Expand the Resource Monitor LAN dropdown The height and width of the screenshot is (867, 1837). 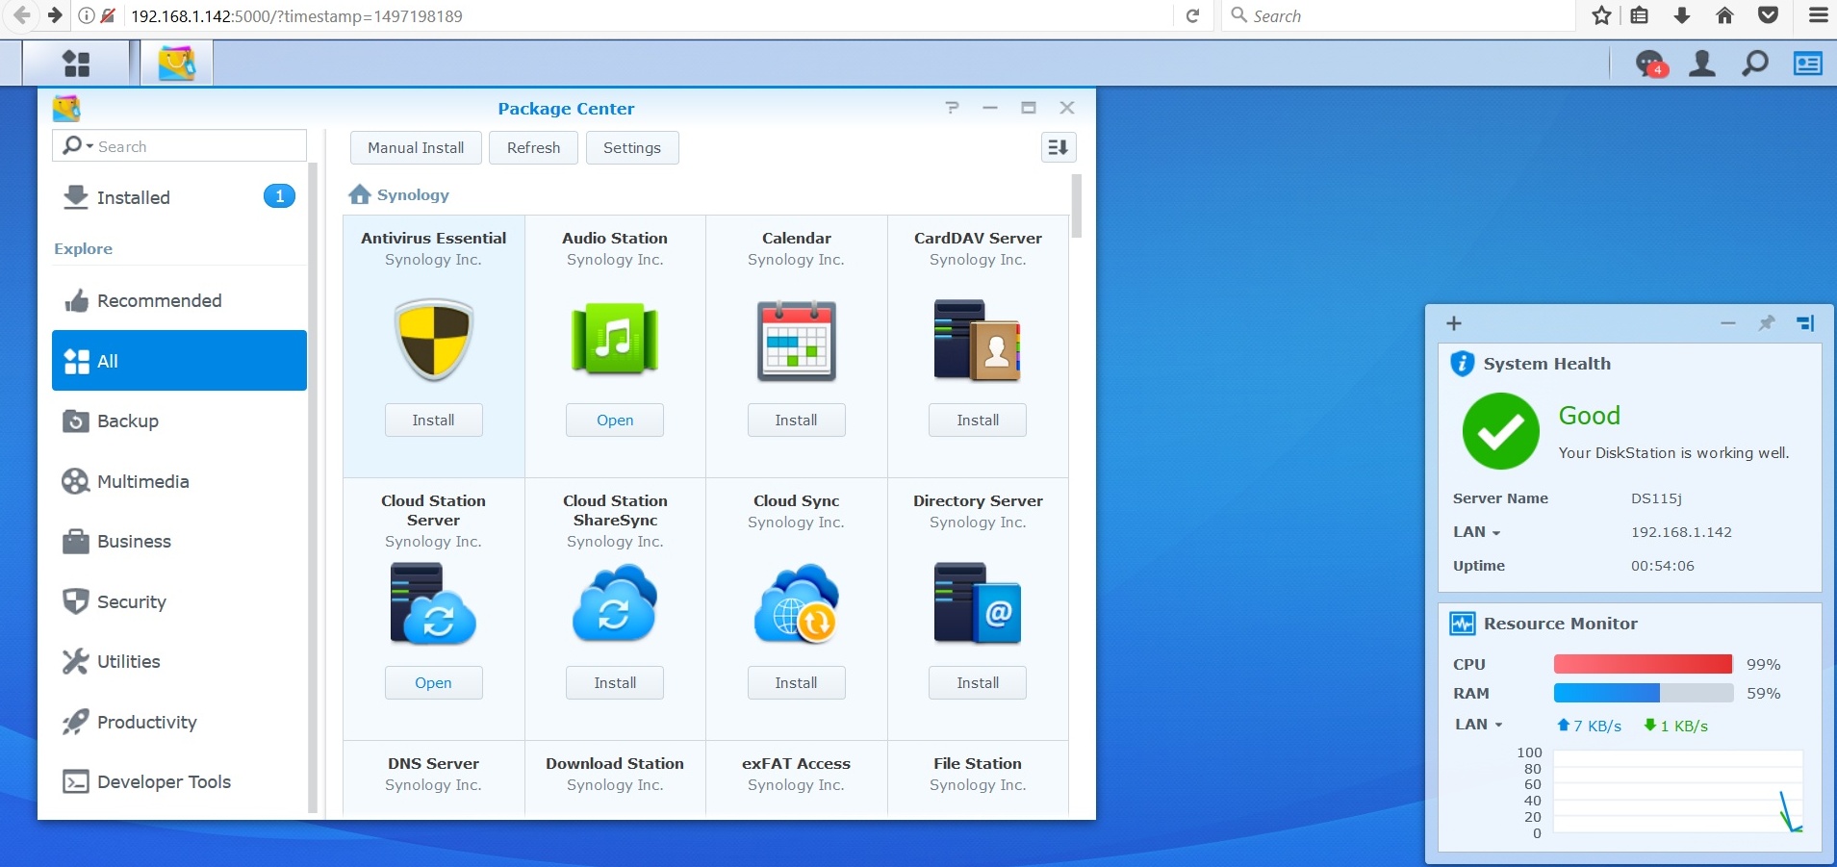click(1498, 726)
